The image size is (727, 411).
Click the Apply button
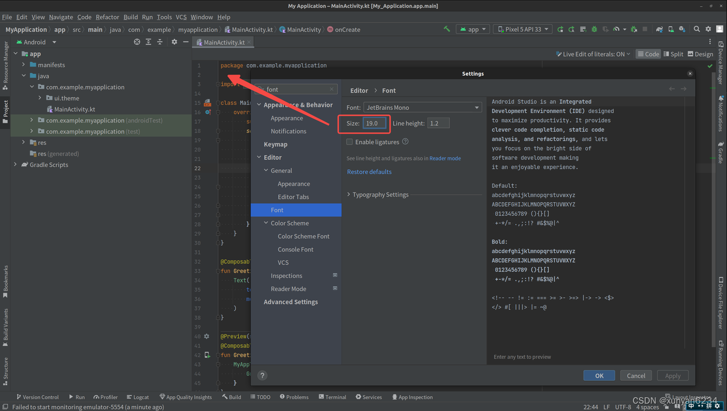[x=673, y=375]
